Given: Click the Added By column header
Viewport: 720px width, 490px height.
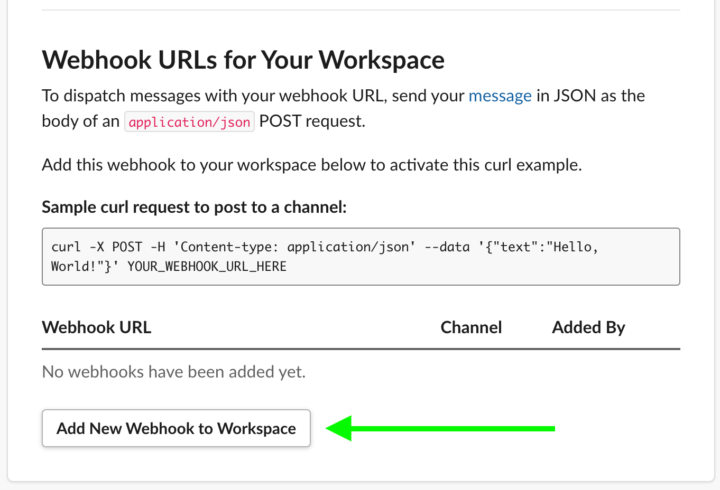Looking at the screenshot, I should 588,327.
